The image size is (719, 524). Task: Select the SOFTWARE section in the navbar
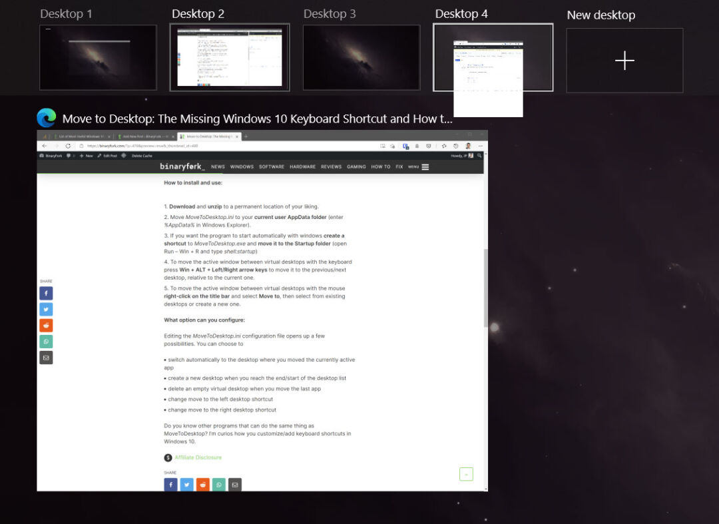click(x=272, y=167)
